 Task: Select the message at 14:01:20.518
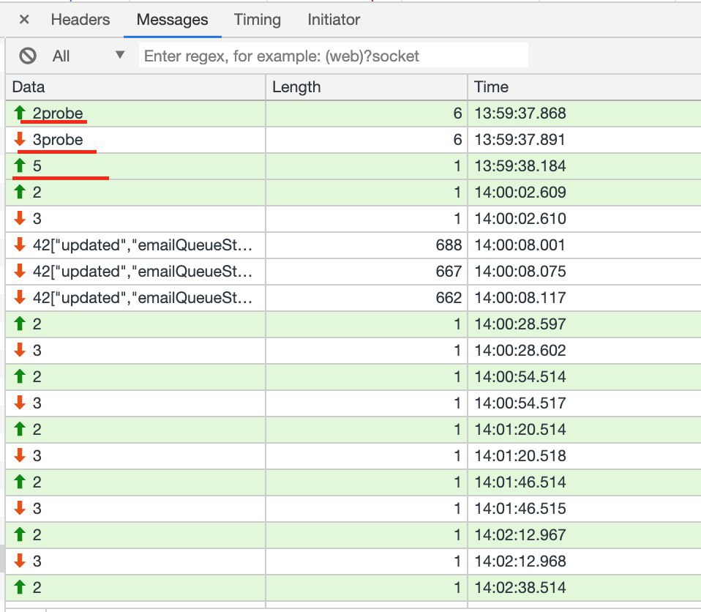(353, 456)
